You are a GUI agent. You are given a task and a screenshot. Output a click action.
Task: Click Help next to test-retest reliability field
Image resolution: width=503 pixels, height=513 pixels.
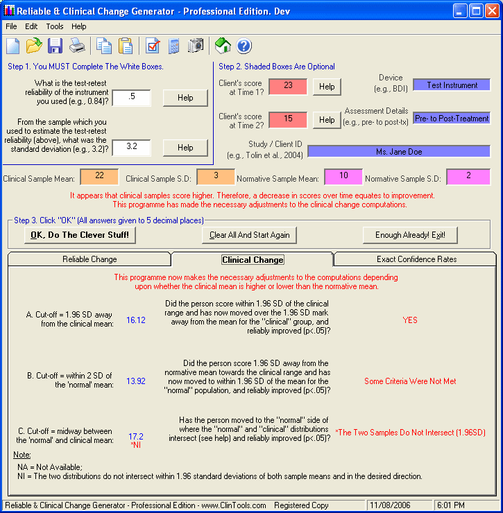(x=185, y=98)
